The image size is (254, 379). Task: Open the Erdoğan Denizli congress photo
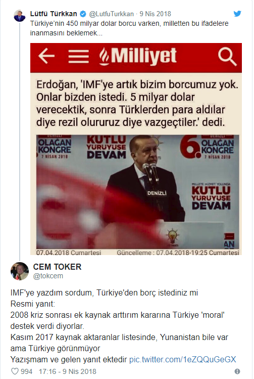138,192
